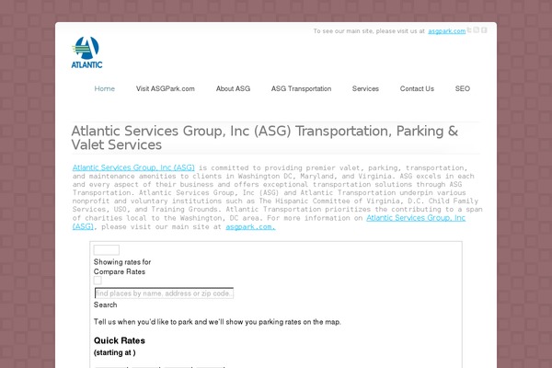
Task: Follow the asgpark.com link ending the paragraph
Action: point(250,227)
